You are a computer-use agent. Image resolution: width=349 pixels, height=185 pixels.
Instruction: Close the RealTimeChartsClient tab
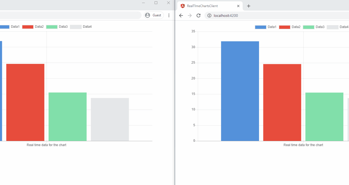(238, 6)
